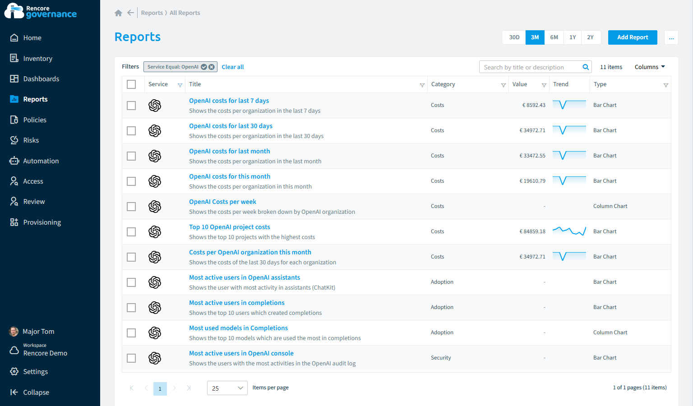Open Risks in the sidebar
This screenshot has width=693, height=406.
coord(31,140)
